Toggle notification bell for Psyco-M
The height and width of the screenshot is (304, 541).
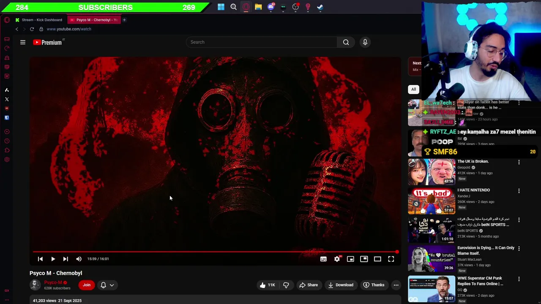[103, 285]
